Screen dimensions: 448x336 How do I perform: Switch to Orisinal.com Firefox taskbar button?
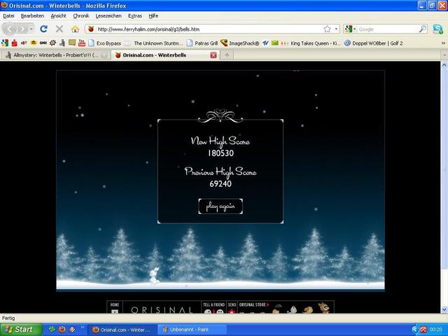coord(122,330)
